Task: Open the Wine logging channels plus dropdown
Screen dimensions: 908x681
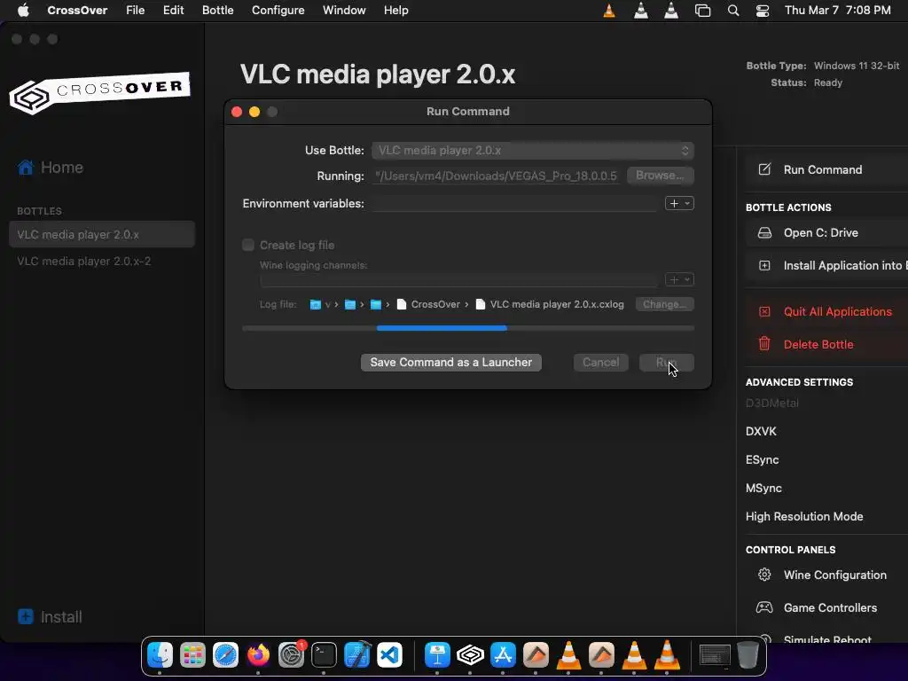Action: click(679, 279)
